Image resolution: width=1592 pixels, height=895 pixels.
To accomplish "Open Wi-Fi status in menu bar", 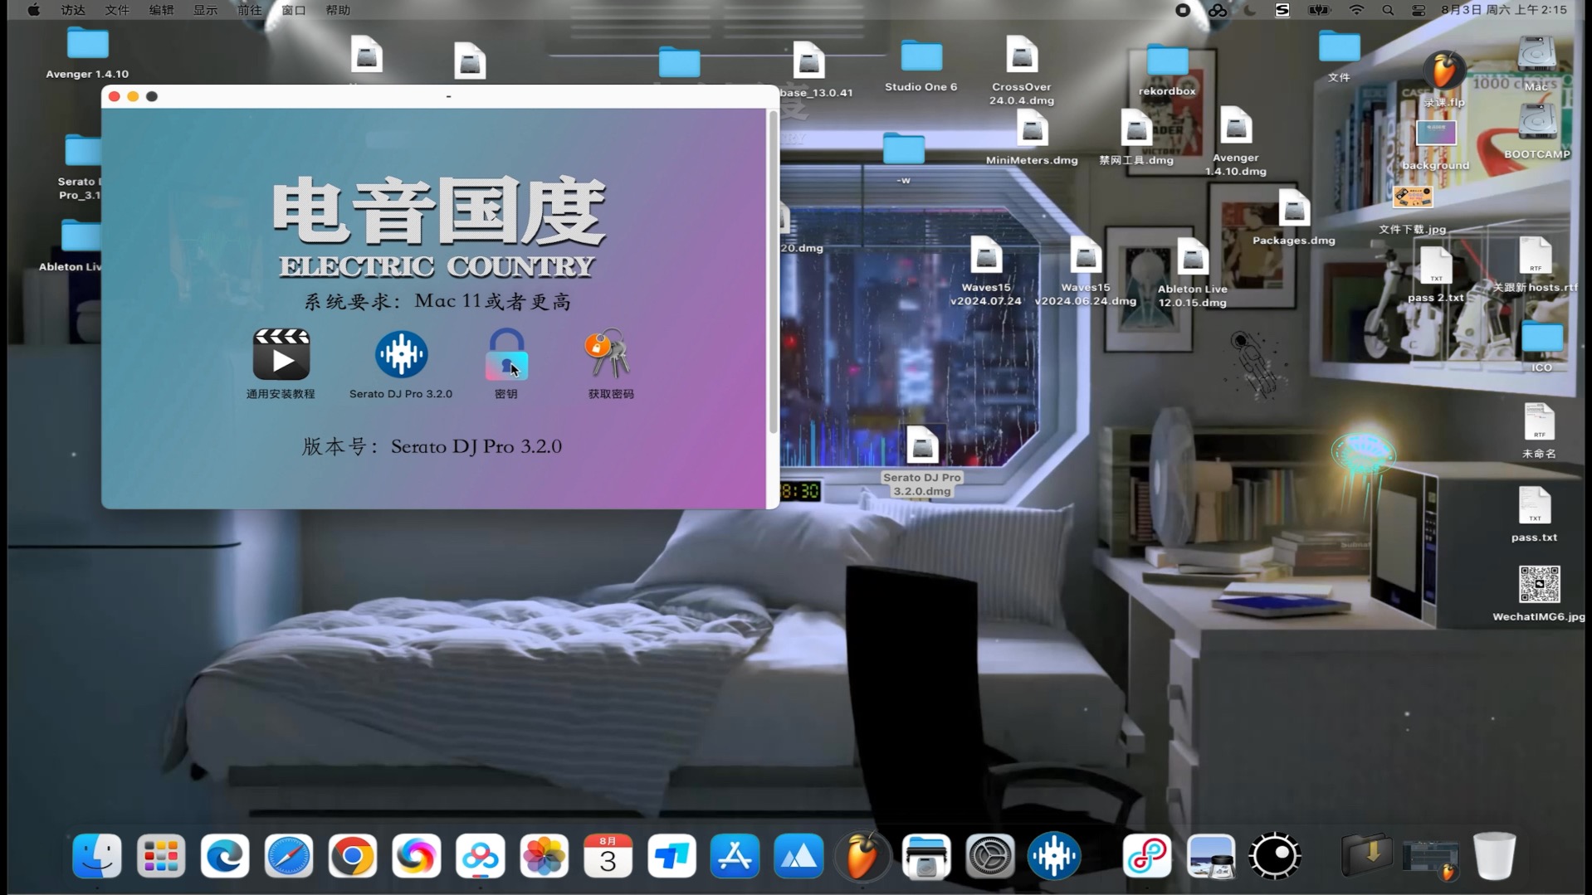I will [1356, 10].
